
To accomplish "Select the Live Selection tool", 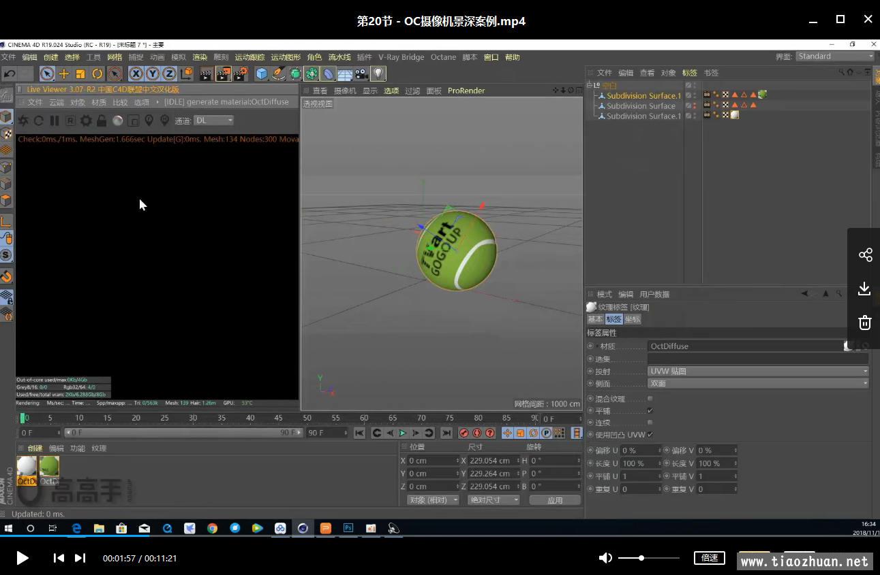I will 47,73.
